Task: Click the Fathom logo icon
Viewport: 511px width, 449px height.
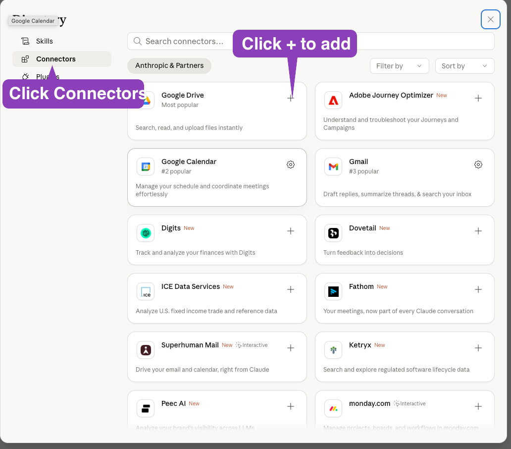Action: tap(333, 291)
